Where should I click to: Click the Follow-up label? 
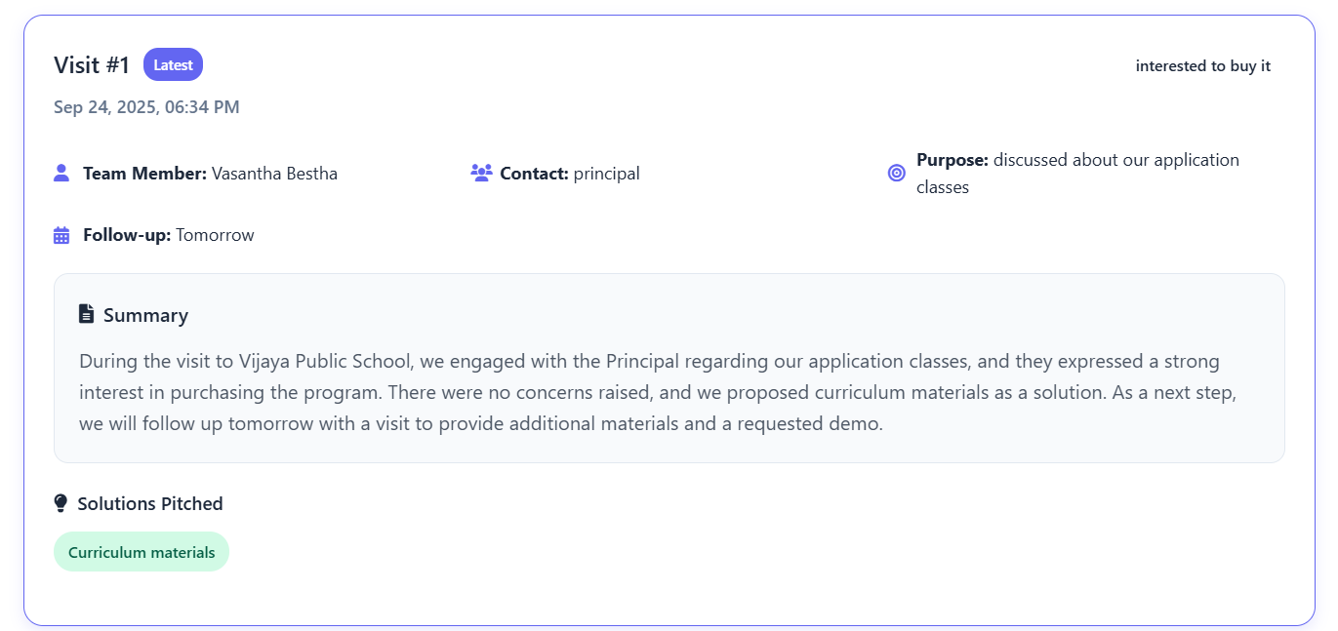click(x=127, y=235)
